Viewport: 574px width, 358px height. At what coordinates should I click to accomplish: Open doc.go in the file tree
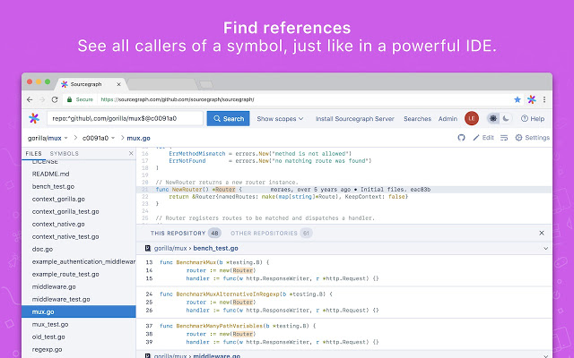(42, 249)
